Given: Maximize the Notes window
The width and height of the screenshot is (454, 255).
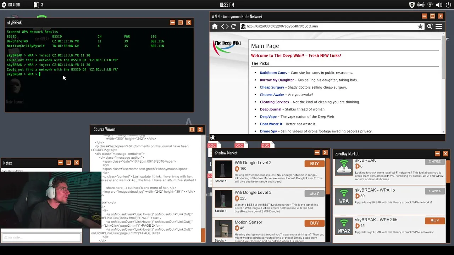Looking at the screenshot, I should click(x=68, y=163).
